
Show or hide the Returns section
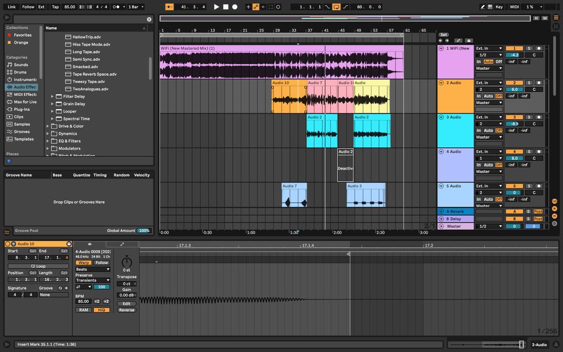pyautogui.click(x=555, y=209)
